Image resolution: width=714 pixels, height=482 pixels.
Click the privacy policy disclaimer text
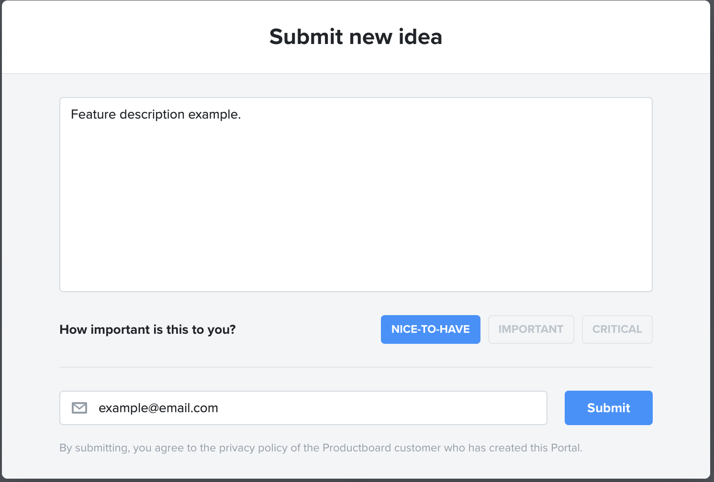pos(321,448)
